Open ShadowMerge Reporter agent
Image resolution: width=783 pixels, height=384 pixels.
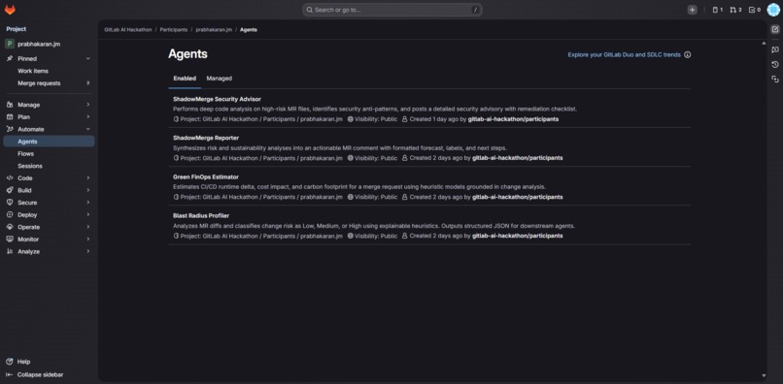click(206, 138)
